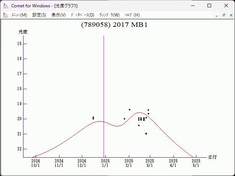Click the 光度 magnitude axis label

tap(23, 32)
